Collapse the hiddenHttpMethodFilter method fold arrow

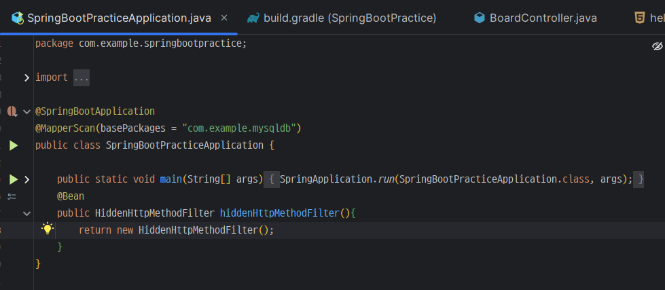point(26,213)
